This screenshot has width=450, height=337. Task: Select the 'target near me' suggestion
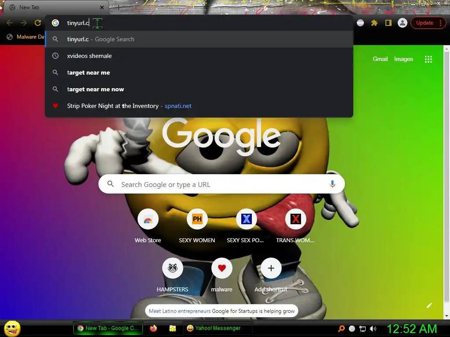click(x=199, y=72)
